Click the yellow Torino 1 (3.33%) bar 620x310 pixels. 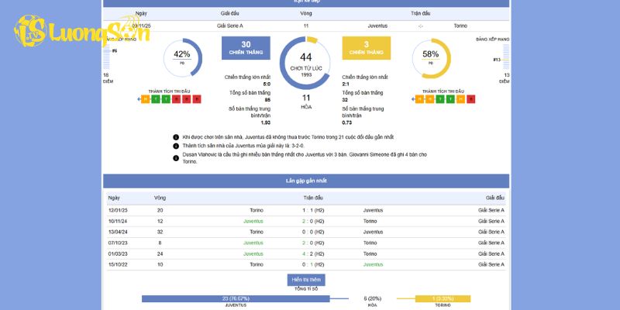coord(436,298)
